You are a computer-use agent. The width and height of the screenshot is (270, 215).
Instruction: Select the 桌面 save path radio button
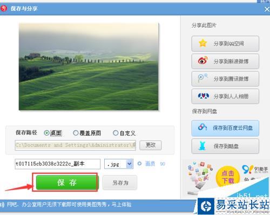point(46,133)
